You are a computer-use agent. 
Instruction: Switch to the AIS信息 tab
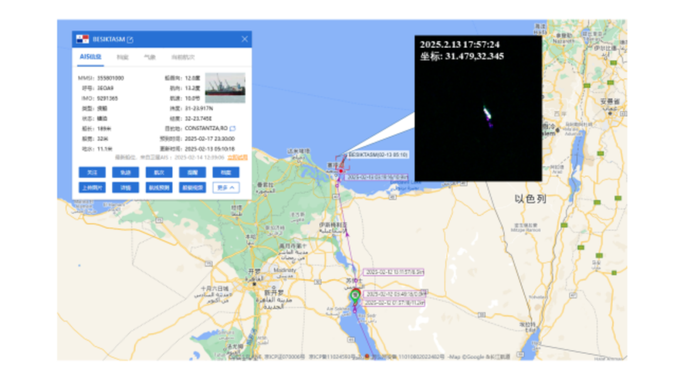pyautogui.click(x=90, y=57)
